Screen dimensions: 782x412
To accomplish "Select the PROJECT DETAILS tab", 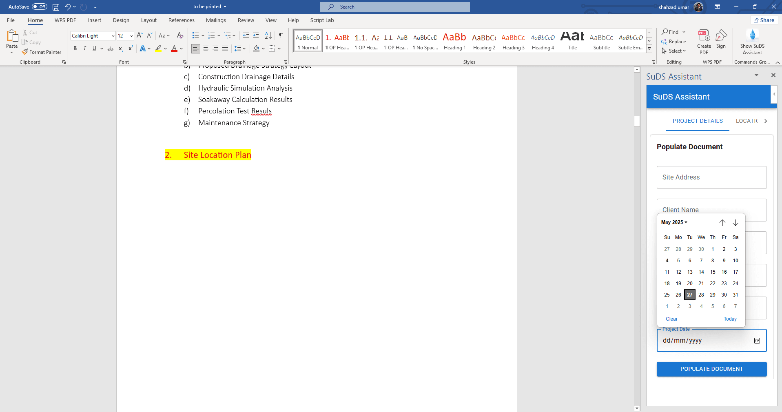I will 698,121.
